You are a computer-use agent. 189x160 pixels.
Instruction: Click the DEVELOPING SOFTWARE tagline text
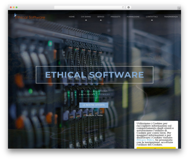[x=94, y=94]
